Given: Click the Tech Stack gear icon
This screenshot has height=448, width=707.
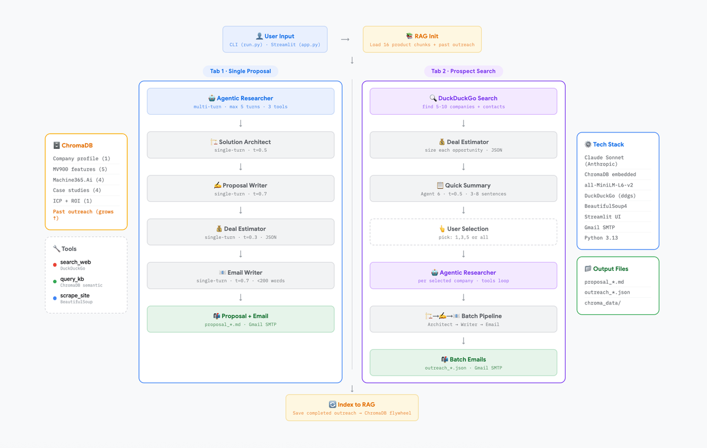Looking at the screenshot, I should coord(587,144).
